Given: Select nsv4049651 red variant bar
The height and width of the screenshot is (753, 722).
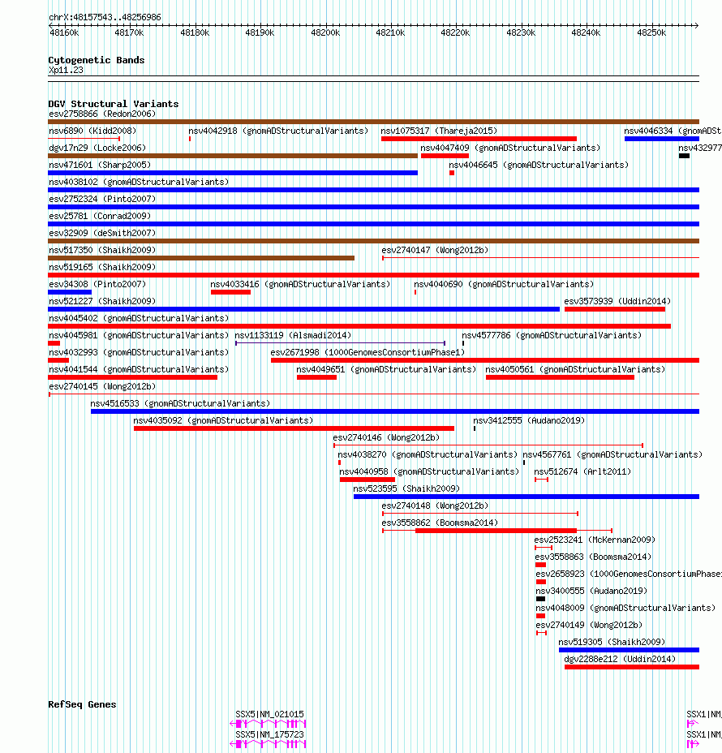Looking at the screenshot, I should point(317,377).
